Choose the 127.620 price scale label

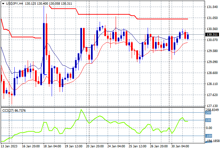[212, 95]
